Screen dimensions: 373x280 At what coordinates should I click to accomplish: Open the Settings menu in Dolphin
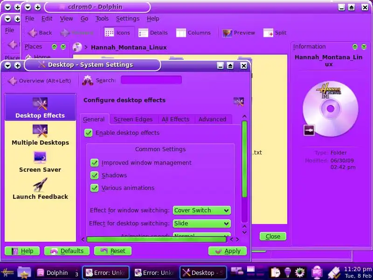pos(127,19)
